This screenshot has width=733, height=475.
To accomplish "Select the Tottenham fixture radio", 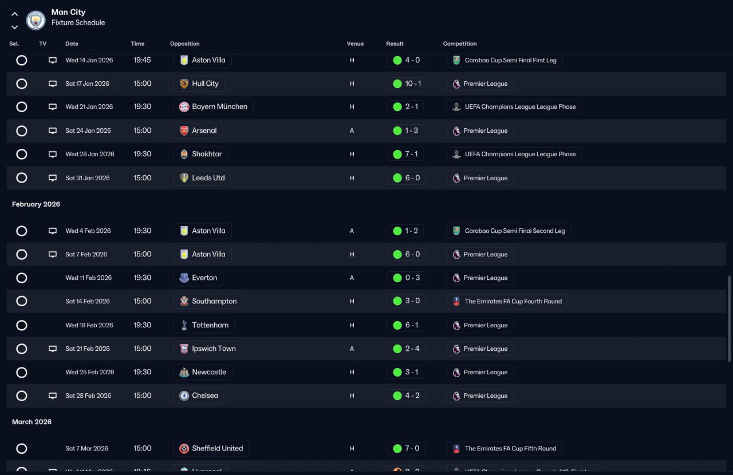I will [22, 325].
